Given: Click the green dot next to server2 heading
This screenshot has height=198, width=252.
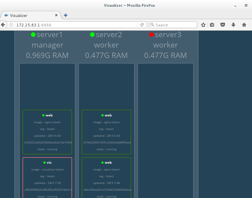Looking at the screenshot, I should pyautogui.click(x=92, y=35).
